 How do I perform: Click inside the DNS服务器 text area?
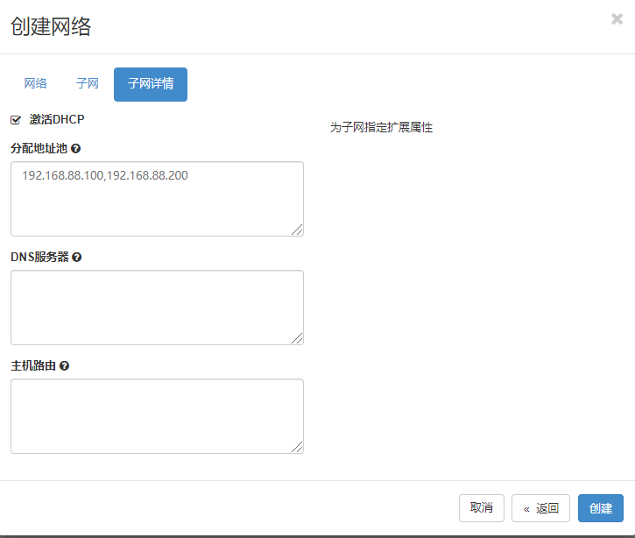(x=157, y=308)
